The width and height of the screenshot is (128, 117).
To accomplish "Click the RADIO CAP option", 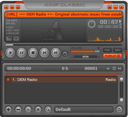I will tap(13, 33).
